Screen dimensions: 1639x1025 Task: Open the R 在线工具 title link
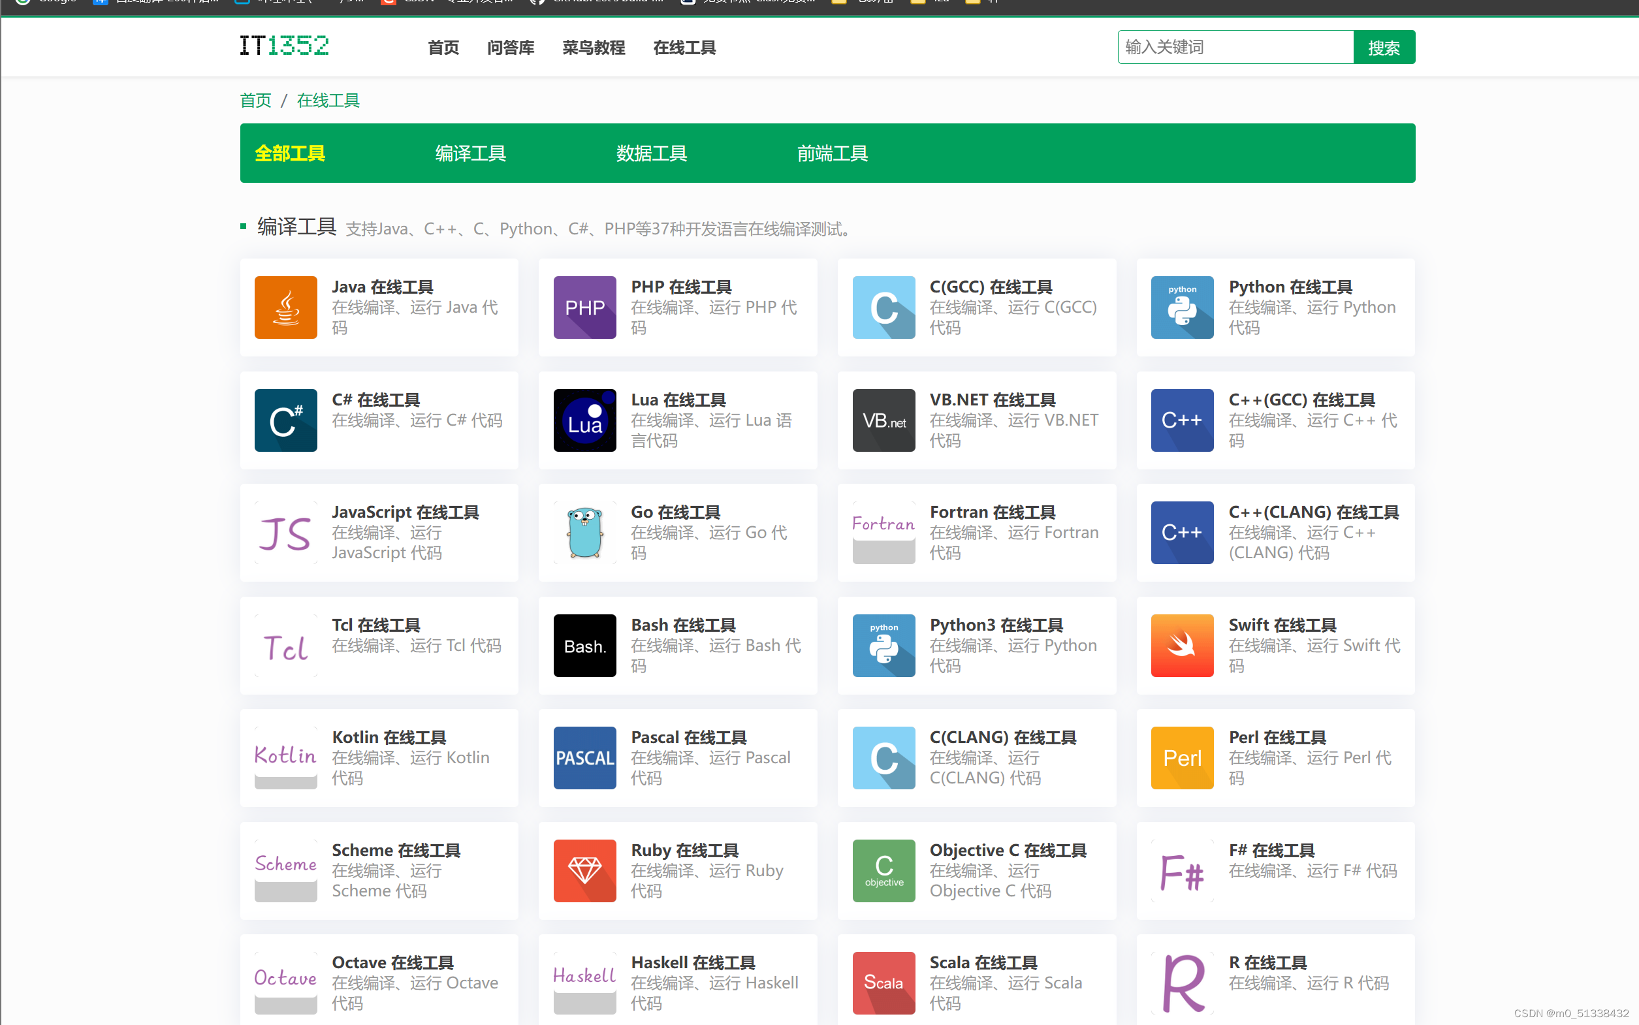[1267, 964]
